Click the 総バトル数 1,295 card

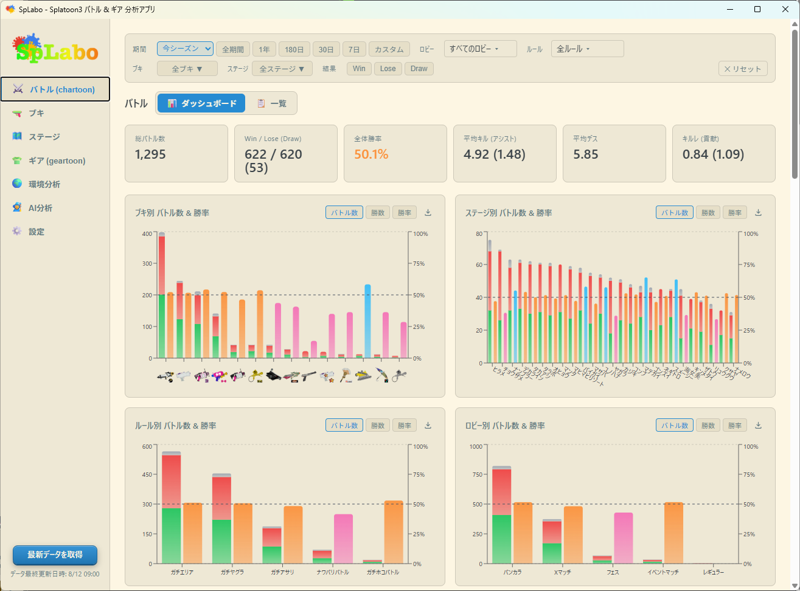[176, 154]
